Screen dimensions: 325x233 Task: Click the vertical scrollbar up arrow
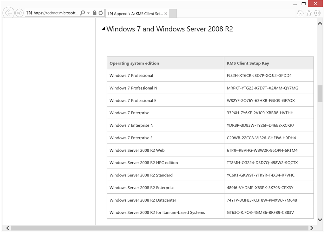(x=320, y=23)
